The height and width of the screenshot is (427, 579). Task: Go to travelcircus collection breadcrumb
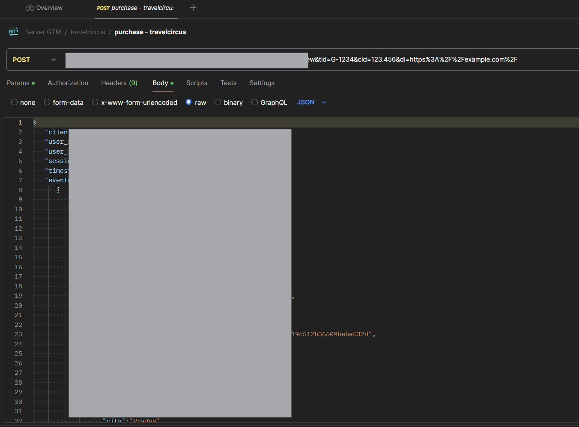[x=88, y=32]
